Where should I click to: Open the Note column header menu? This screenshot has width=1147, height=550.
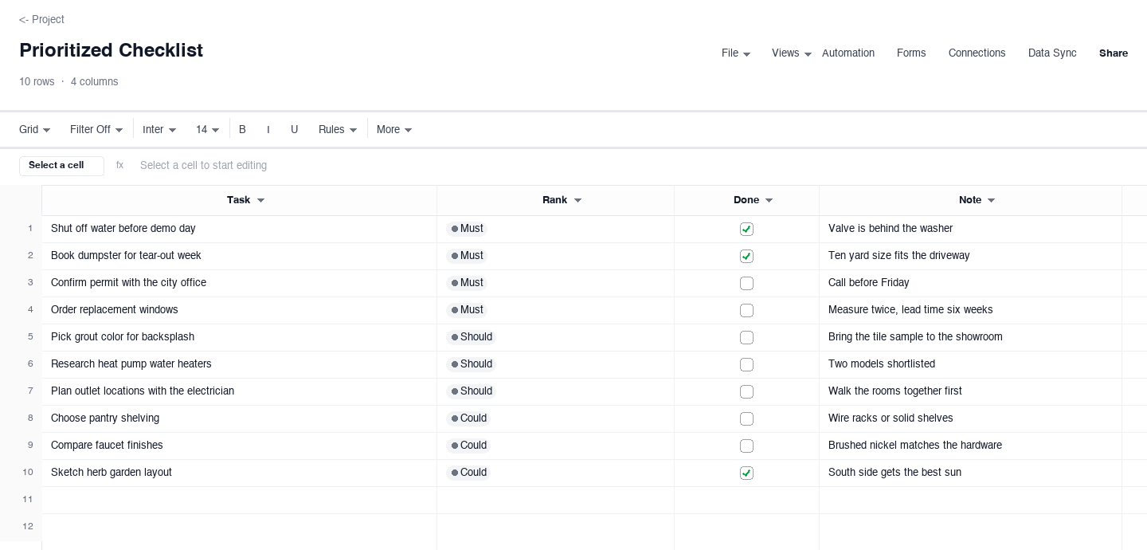pyautogui.click(x=991, y=200)
